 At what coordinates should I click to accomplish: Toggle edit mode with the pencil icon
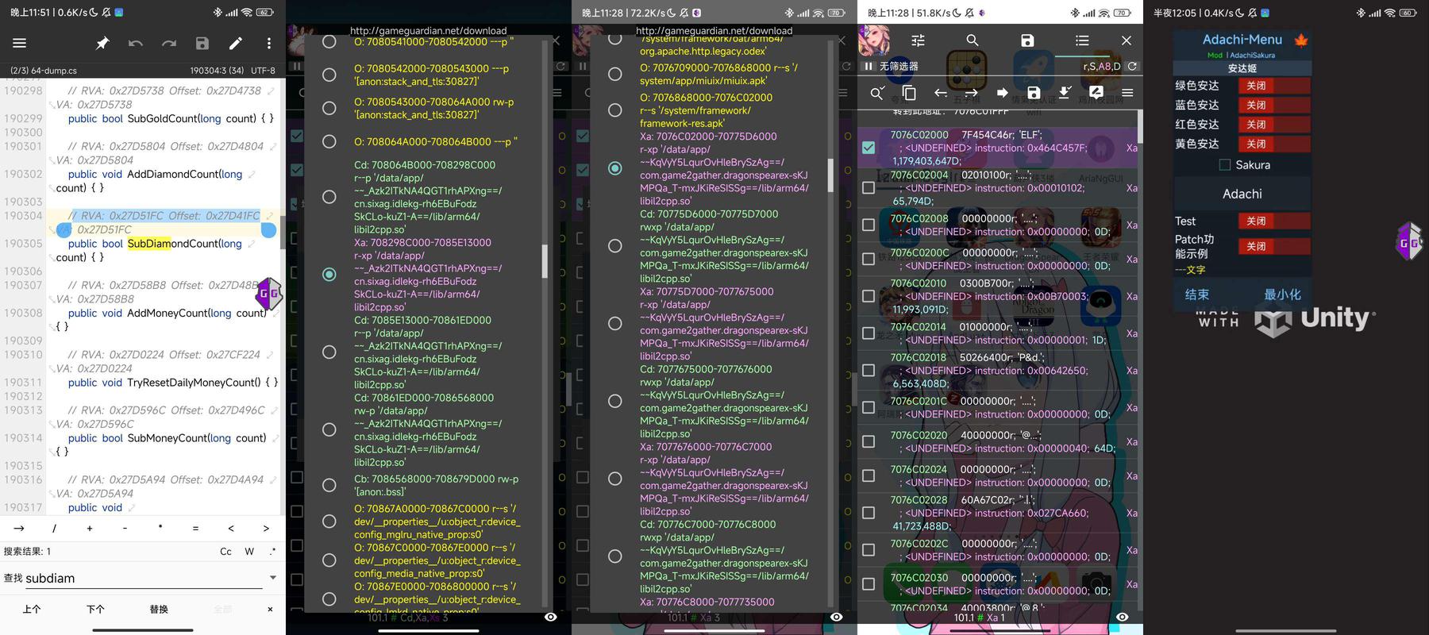click(x=236, y=44)
